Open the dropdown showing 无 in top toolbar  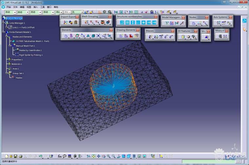82,12
